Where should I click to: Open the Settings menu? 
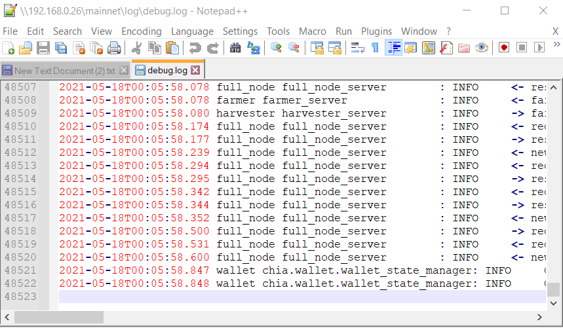(x=240, y=31)
